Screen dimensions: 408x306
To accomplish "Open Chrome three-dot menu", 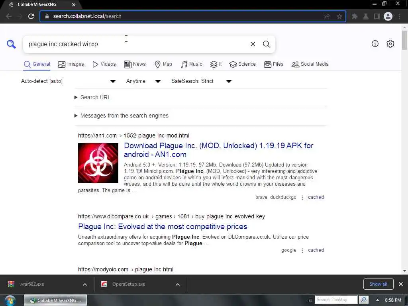I will [x=399, y=16].
